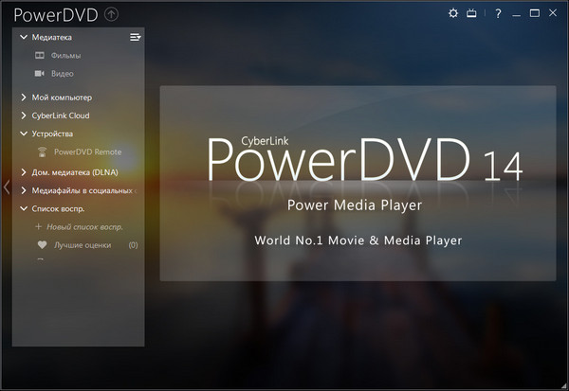
Task: Expand Дом. медиатека (DLNA) section
Action: [x=24, y=172]
